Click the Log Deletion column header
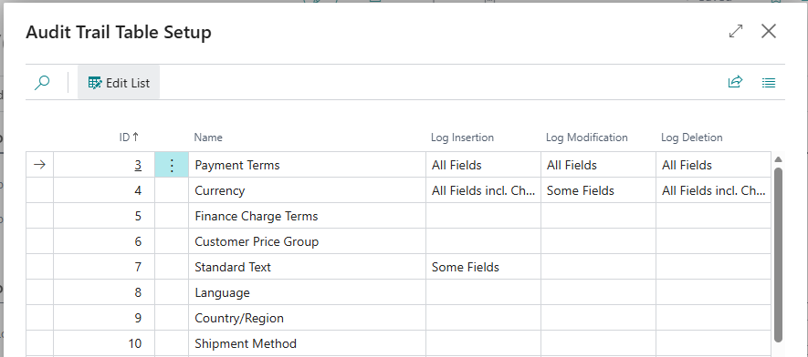 [691, 138]
